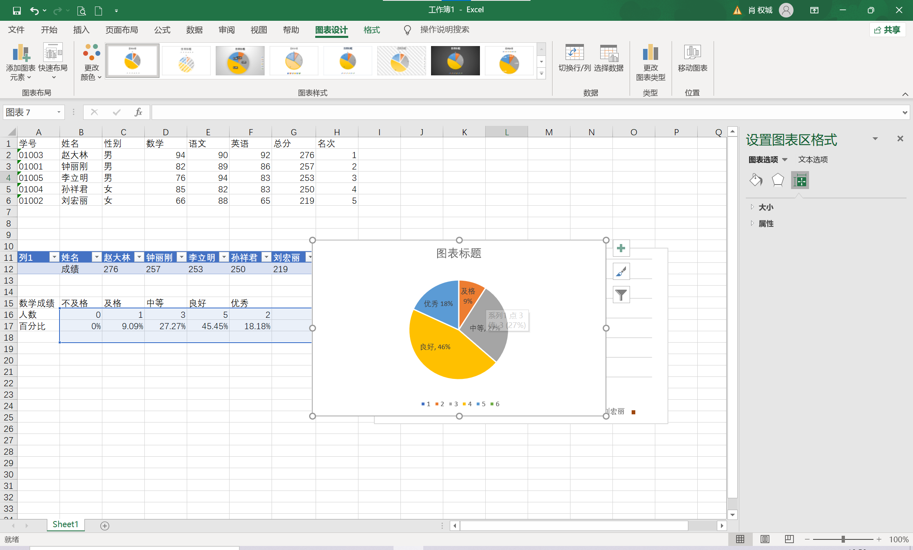Switch to Normal view in status bar
The height and width of the screenshot is (550, 913).
(740, 539)
